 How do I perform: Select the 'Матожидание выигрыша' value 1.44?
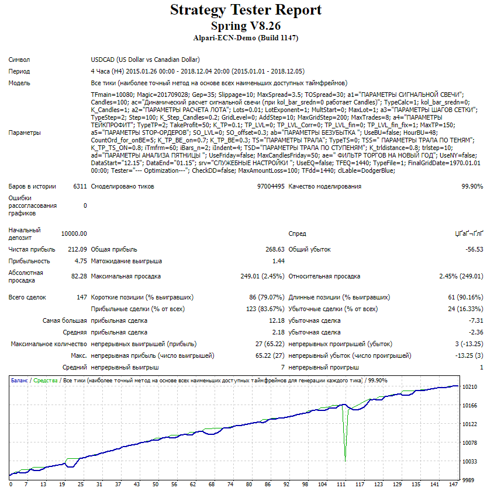pos(278,261)
